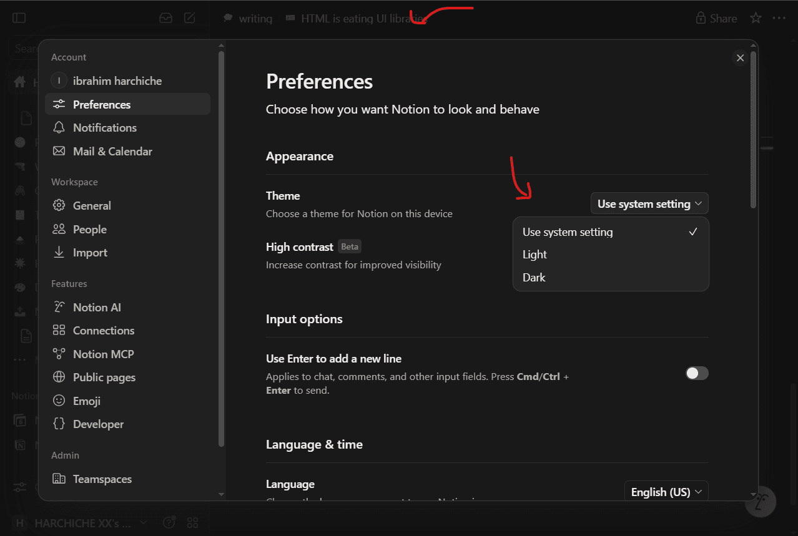The width and height of the screenshot is (798, 536).
Task: Click the Share button in top bar
Action: (716, 18)
